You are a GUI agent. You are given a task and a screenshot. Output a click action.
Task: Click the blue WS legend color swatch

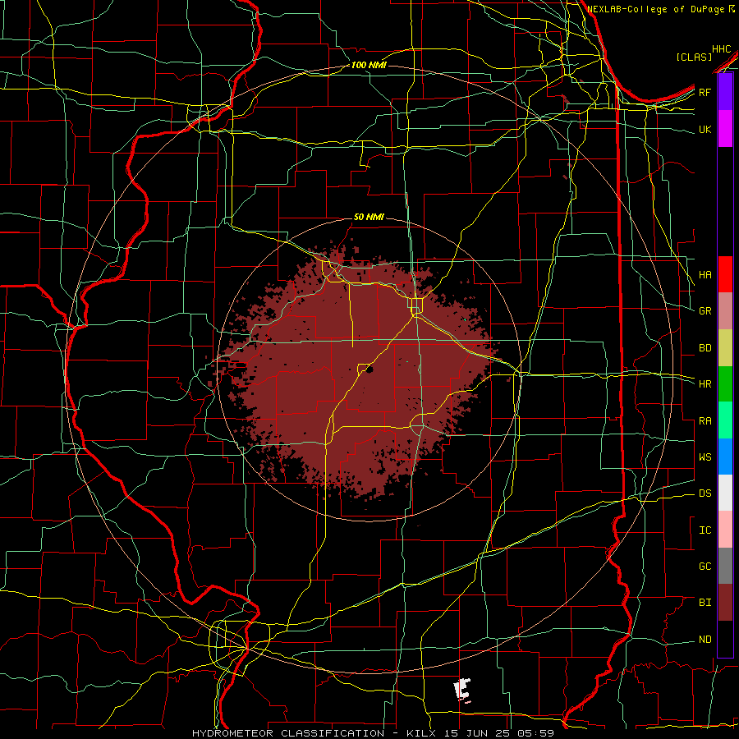point(725,457)
